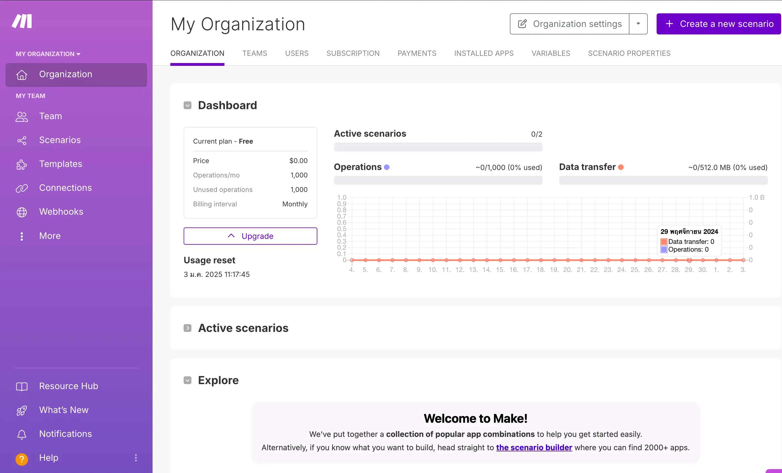The height and width of the screenshot is (473, 782).
Task: Click the Data transfer usage progress bar
Action: coord(663,180)
